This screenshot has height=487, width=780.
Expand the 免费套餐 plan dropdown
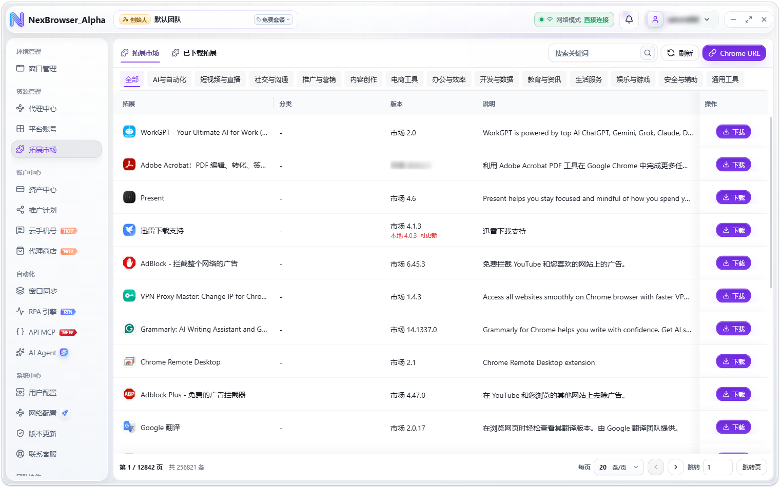tap(274, 19)
